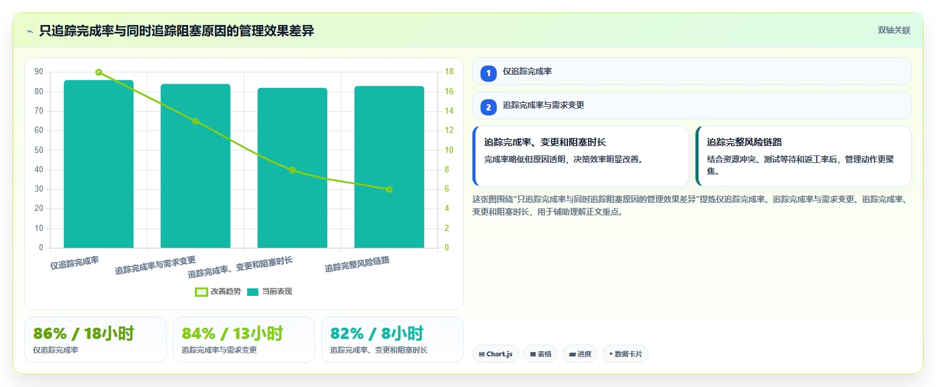This screenshot has width=936, height=387.
Task: Click the teal bar for 追踪完成率与需求变更
Action: (x=196, y=166)
